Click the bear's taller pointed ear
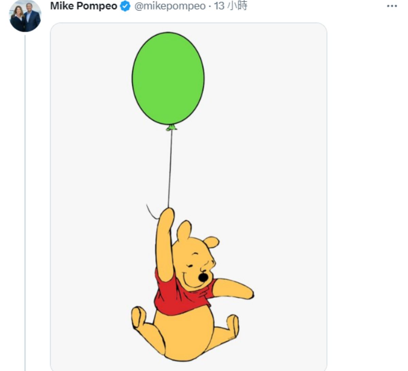 (184, 231)
